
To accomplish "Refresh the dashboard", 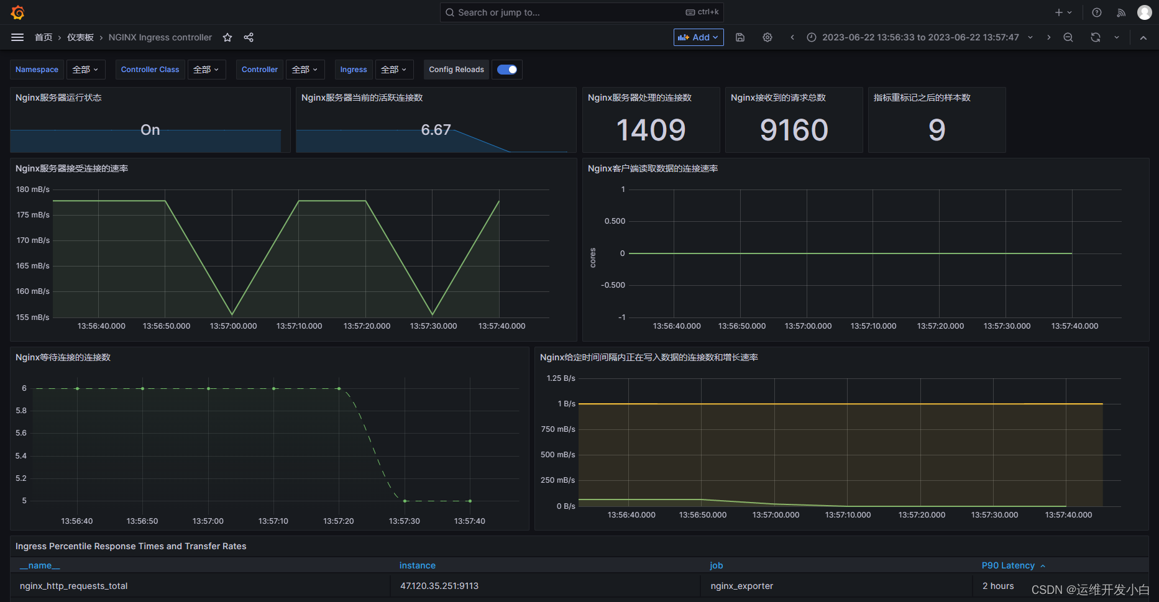I will pyautogui.click(x=1096, y=37).
